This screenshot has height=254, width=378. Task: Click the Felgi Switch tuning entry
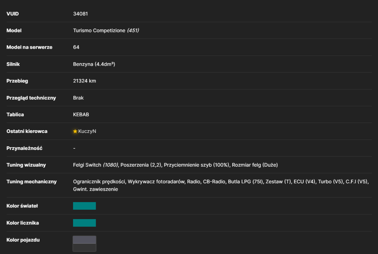pos(96,165)
